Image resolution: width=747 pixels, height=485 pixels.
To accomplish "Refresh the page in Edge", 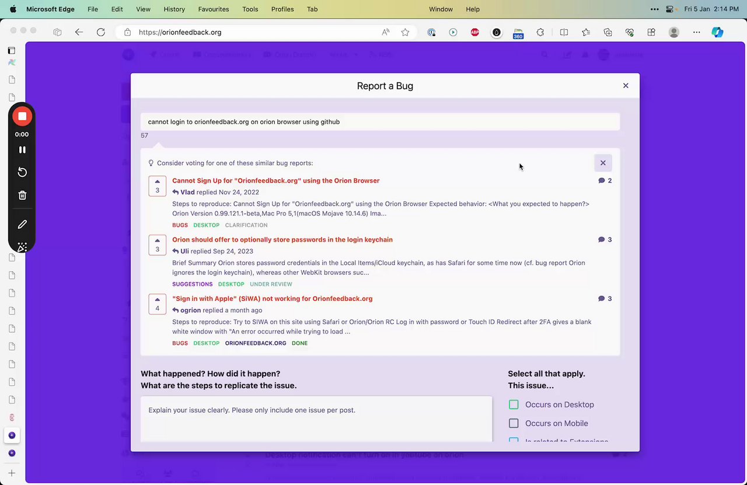I will (101, 33).
